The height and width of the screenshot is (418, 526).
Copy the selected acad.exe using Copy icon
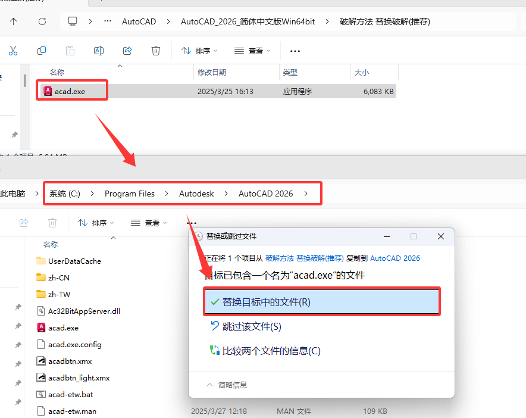tap(42, 51)
